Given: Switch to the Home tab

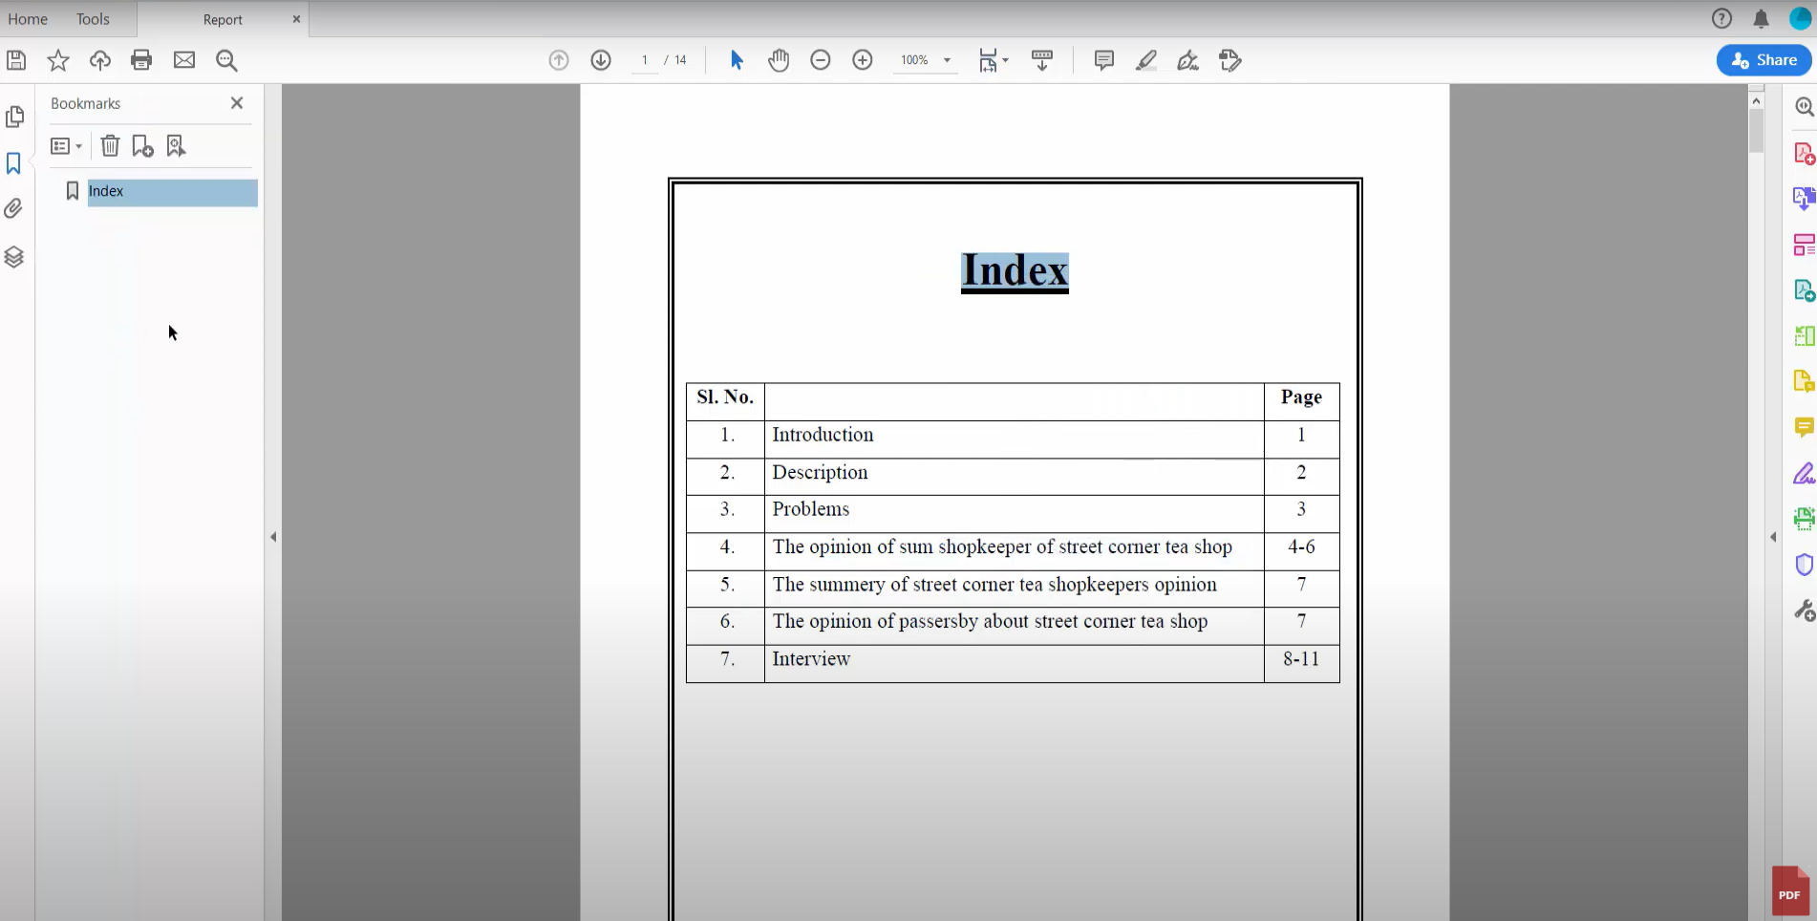Looking at the screenshot, I should [28, 19].
